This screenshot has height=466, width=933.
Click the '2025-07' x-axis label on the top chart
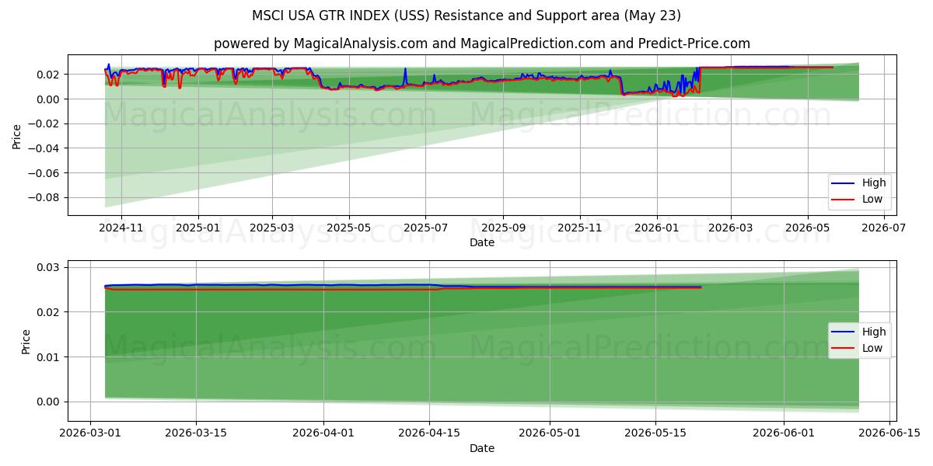tap(425, 229)
